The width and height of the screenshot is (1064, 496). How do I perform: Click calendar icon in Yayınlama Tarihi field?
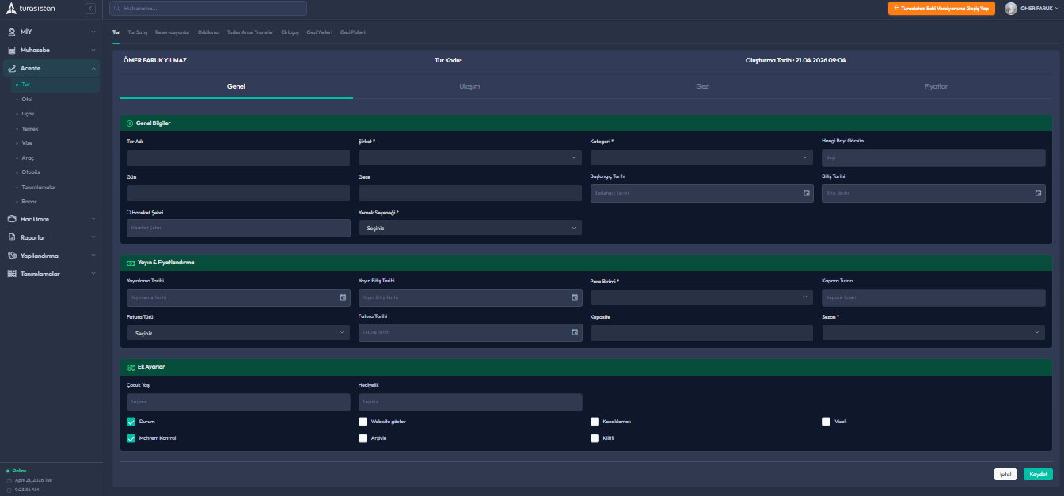coord(343,297)
